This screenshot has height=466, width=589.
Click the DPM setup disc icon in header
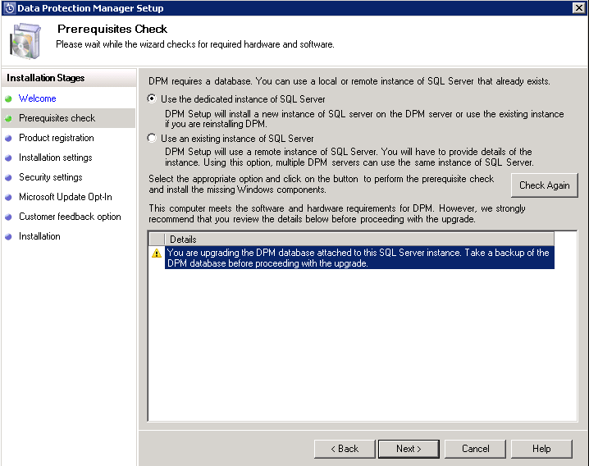pos(25,39)
